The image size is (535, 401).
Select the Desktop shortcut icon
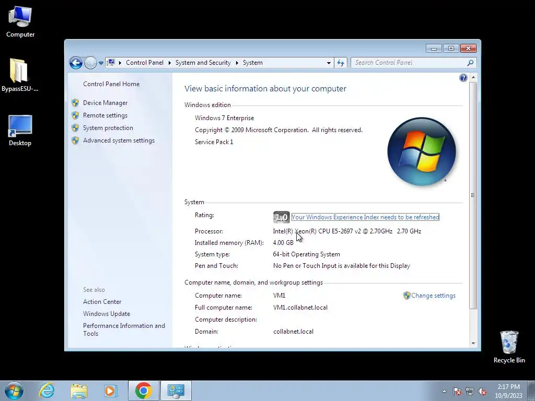[x=20, y=130]
